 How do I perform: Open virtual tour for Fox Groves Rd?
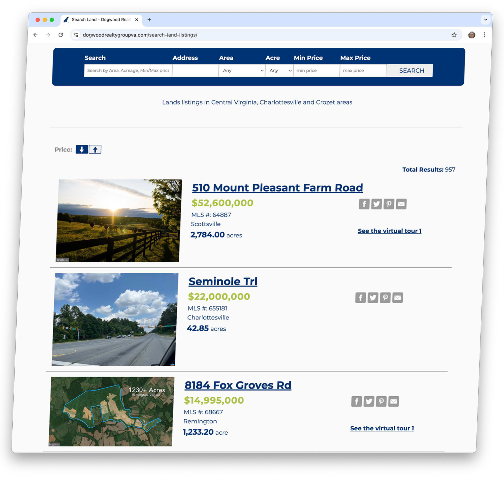pos(382,428)
